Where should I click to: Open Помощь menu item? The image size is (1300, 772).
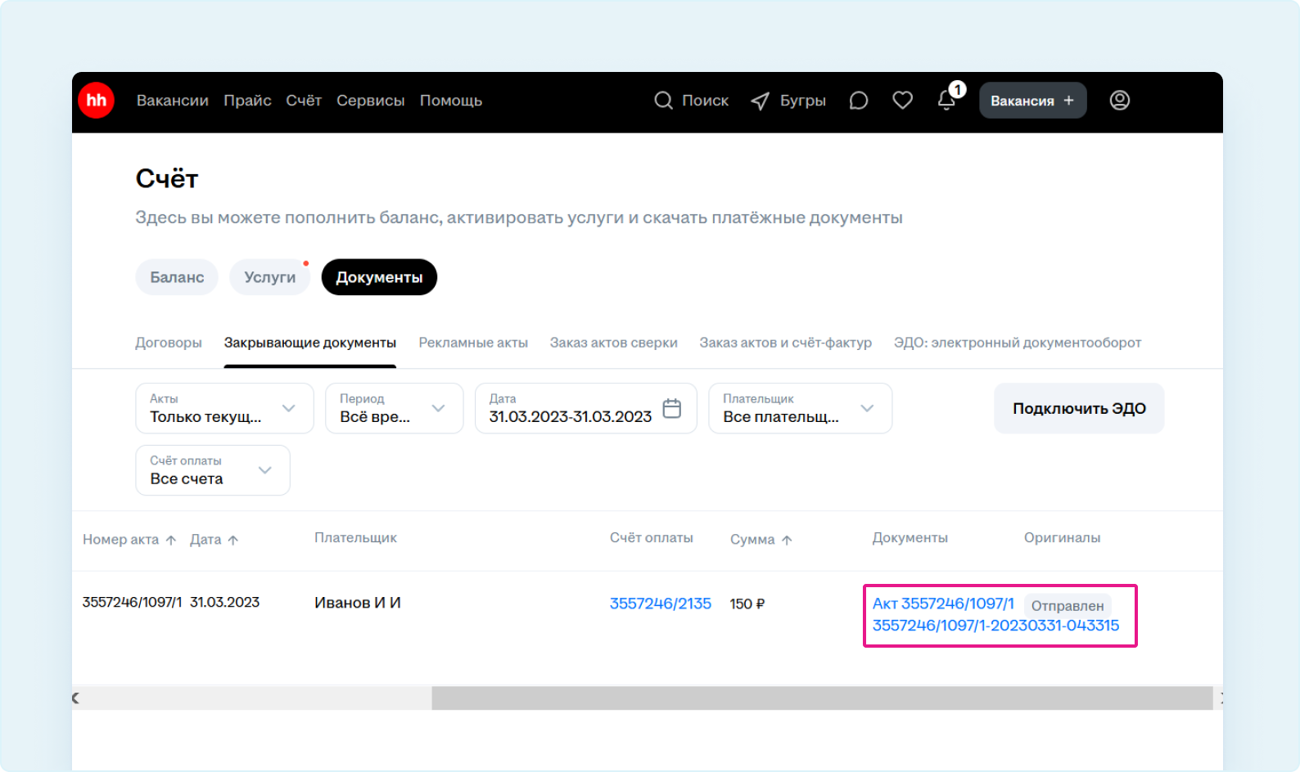coord(451,101)
